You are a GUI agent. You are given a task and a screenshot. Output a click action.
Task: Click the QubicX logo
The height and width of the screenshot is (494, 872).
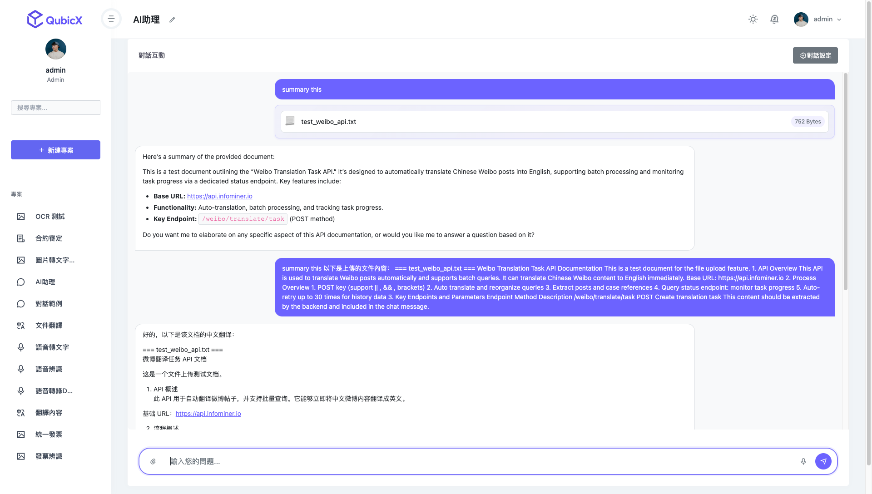coord(54,19)
